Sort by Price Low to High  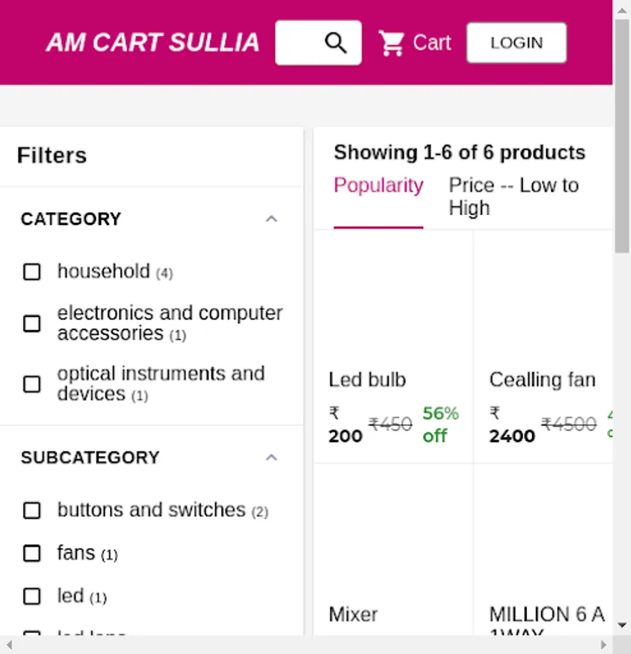pos(513,196)
